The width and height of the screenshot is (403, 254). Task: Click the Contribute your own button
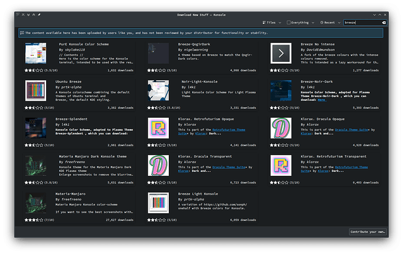[367, 232]
